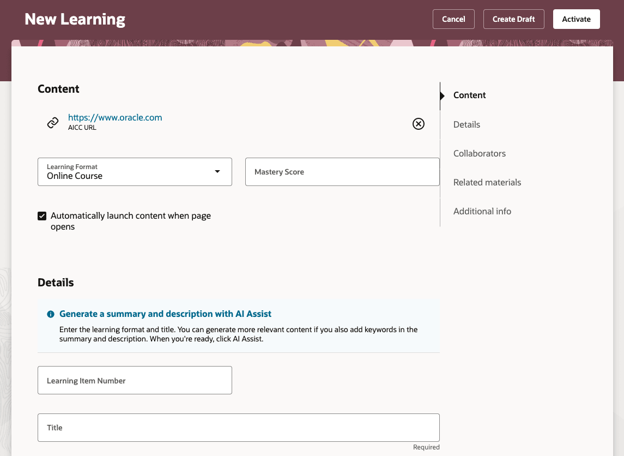Viewport: 624px width, 456px height.
Task: Open the https://www.oracle.com link
Action: [x=114, y=117]
